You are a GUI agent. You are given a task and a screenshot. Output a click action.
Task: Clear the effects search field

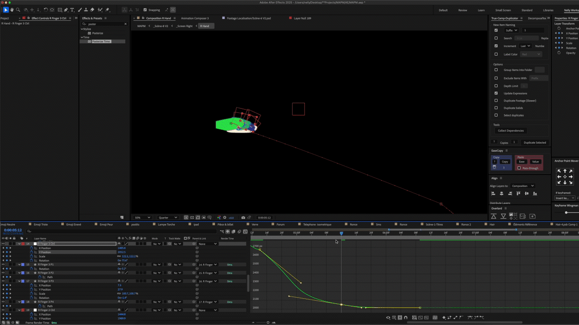point(125,24)
